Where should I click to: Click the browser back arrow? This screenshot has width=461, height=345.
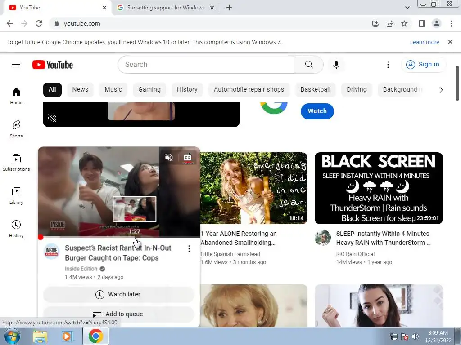point(10,23)
